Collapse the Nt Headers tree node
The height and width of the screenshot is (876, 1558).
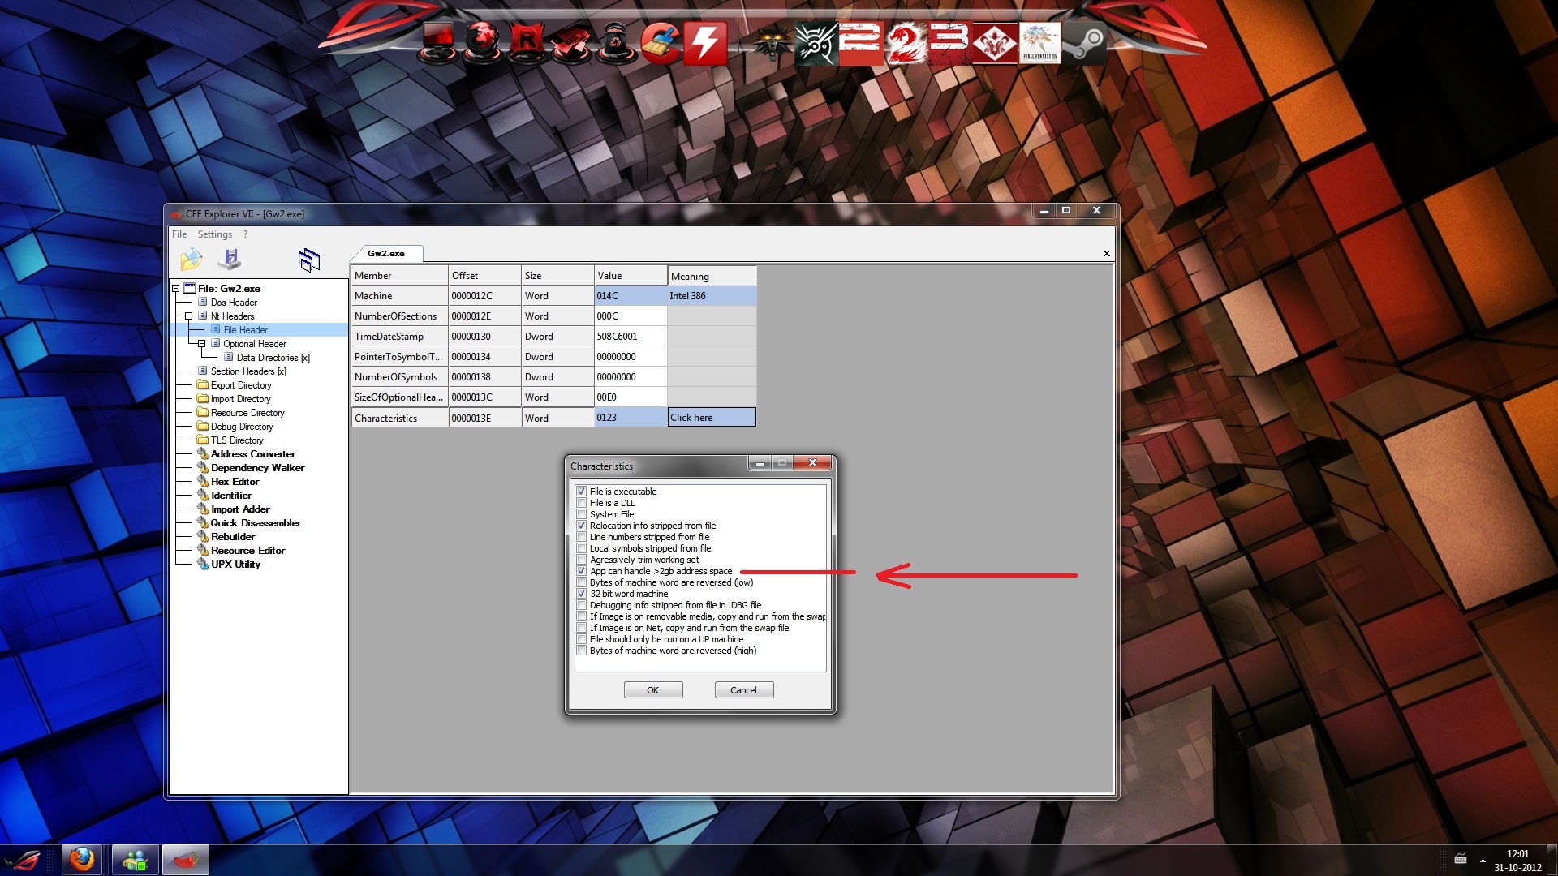[x=188, y=316]
